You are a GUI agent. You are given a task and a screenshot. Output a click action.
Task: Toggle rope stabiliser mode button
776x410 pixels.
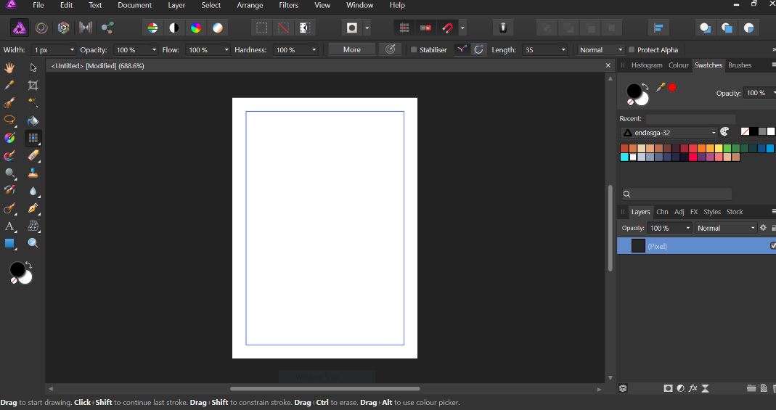coord(462,49)
